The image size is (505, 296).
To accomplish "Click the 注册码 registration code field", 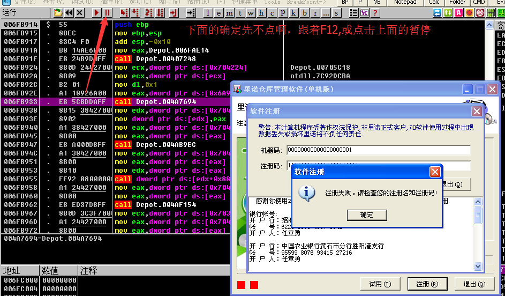I will tap(379, 165).
